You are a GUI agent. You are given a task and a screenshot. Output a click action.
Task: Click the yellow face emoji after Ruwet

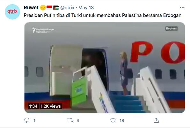click(43, 8)
